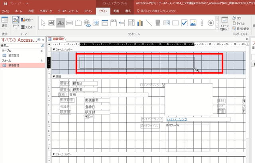Screen dimensions: 255x163
Task: Choose the Select arrow control tool
Action: pyautogui.click(x=43, y=23)
